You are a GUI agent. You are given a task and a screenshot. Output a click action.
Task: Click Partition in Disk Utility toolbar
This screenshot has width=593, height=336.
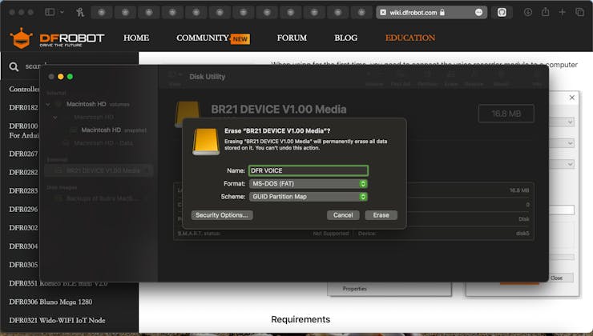coord(427,78)
